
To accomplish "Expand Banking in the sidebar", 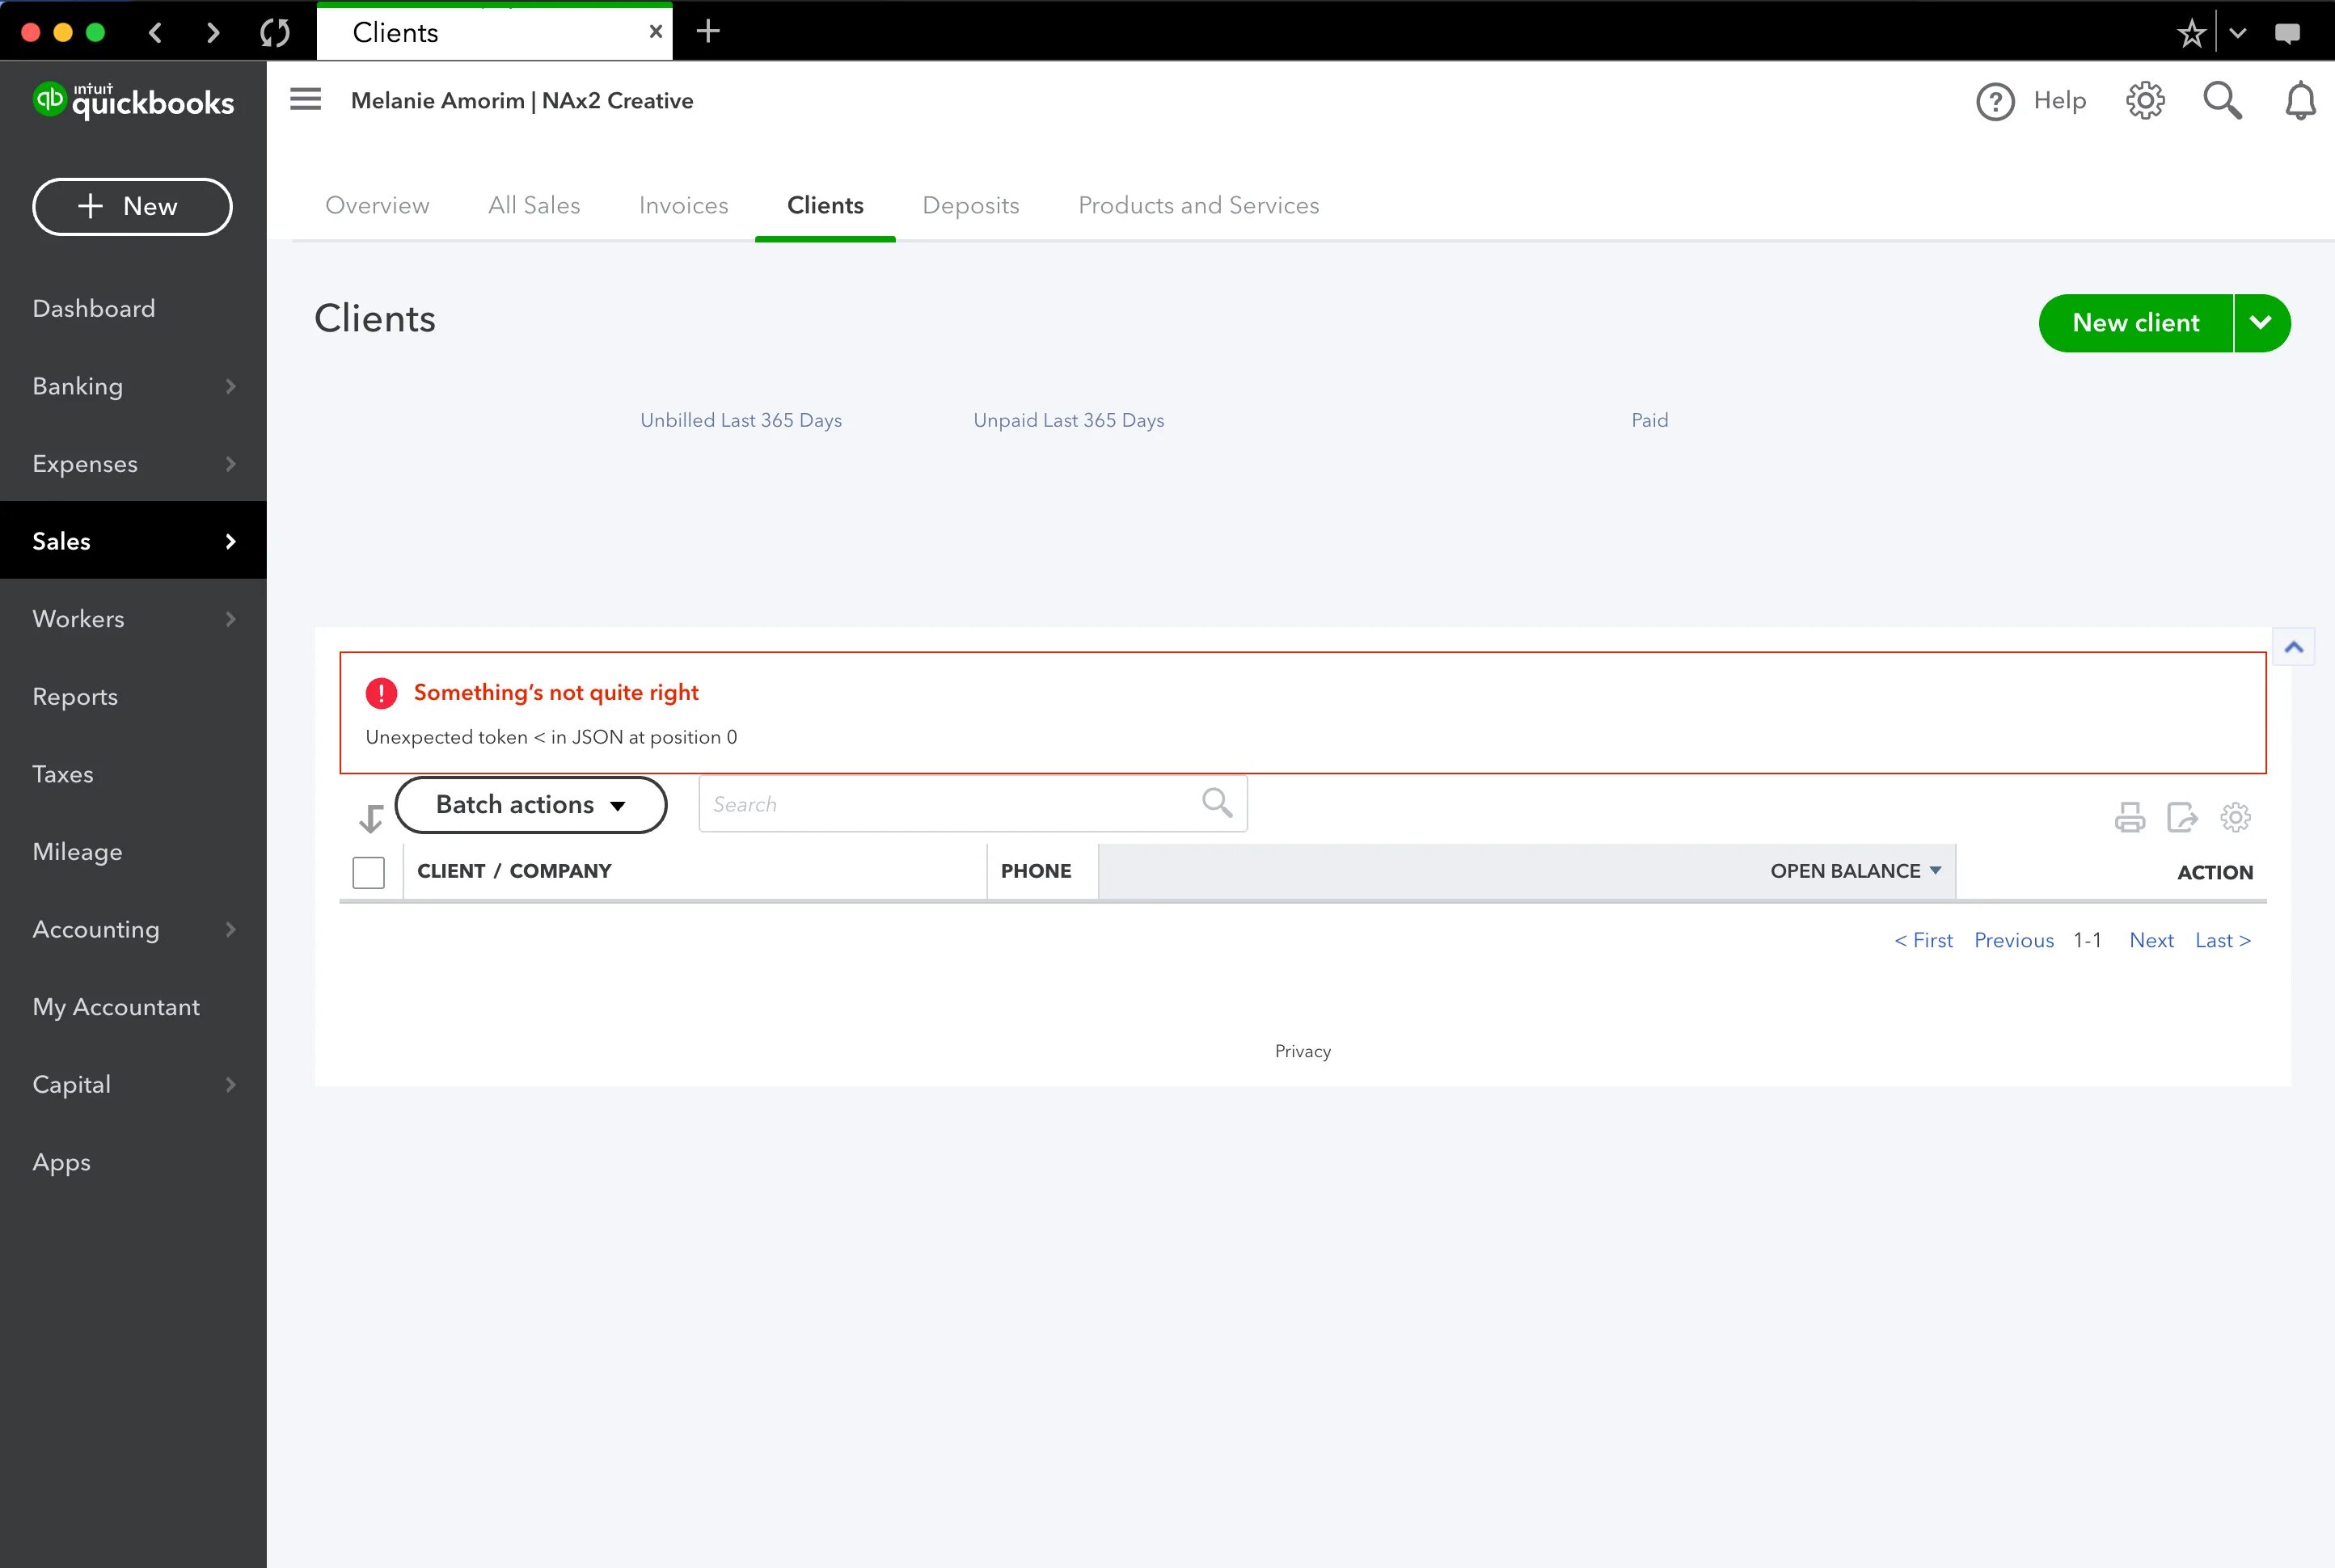I will 133,386.
